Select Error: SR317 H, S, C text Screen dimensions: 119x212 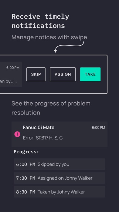[x=43, y=138]
